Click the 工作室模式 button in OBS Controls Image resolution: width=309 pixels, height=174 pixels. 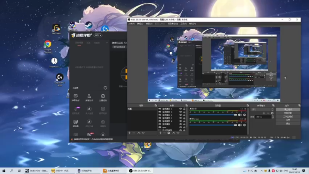coord(288,117)
